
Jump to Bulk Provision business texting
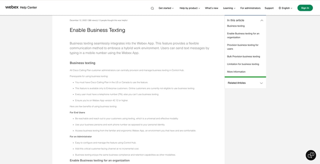[x=244, y=57]
